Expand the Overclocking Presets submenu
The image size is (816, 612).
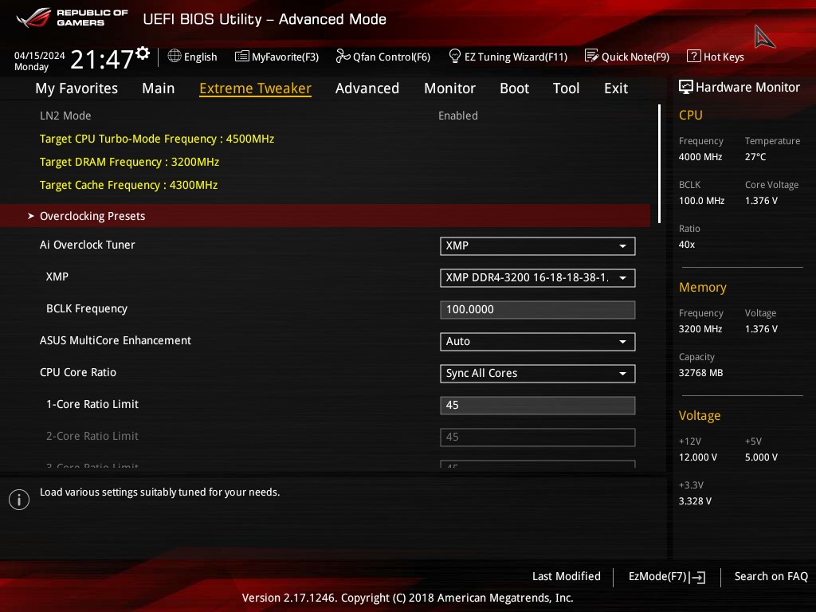click(325, 215)
